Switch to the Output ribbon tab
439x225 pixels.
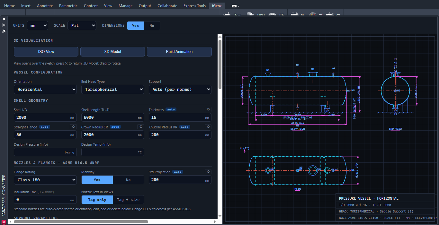[x=145, y=6]
